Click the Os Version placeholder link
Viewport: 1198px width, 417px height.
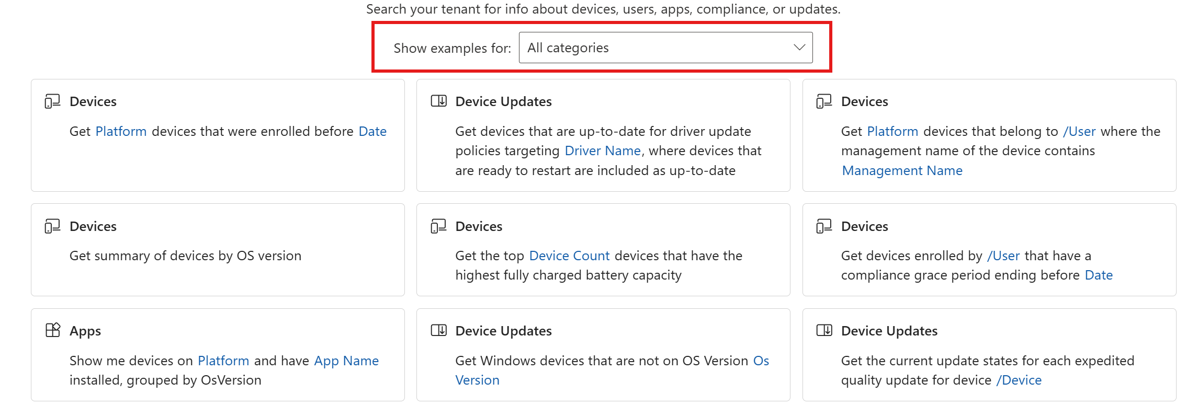click(612, 370)
